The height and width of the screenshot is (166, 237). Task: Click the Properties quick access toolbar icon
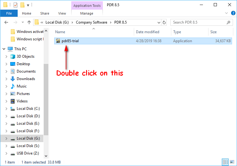point(15,5)
